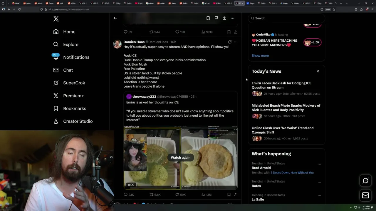Open more options for Bates trend
376x211 pixels.
319,182
